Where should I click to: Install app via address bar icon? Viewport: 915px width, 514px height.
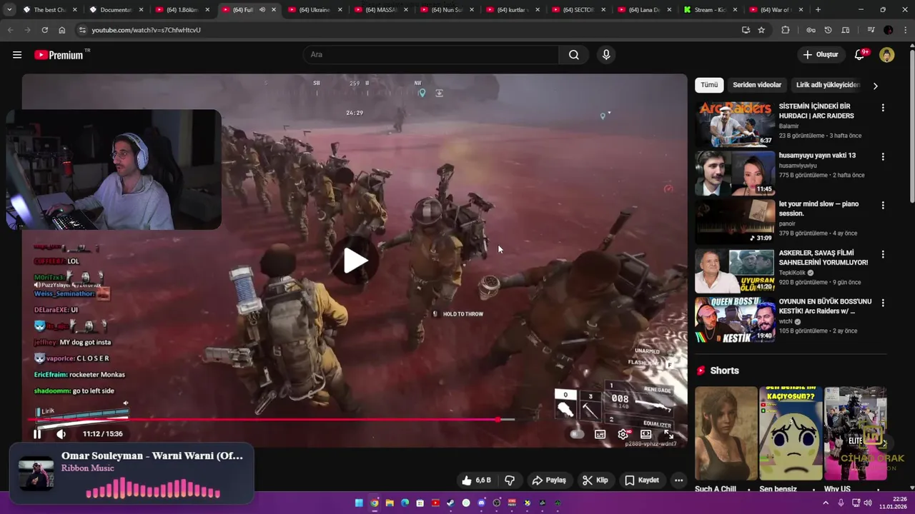[x=746, y=30]
